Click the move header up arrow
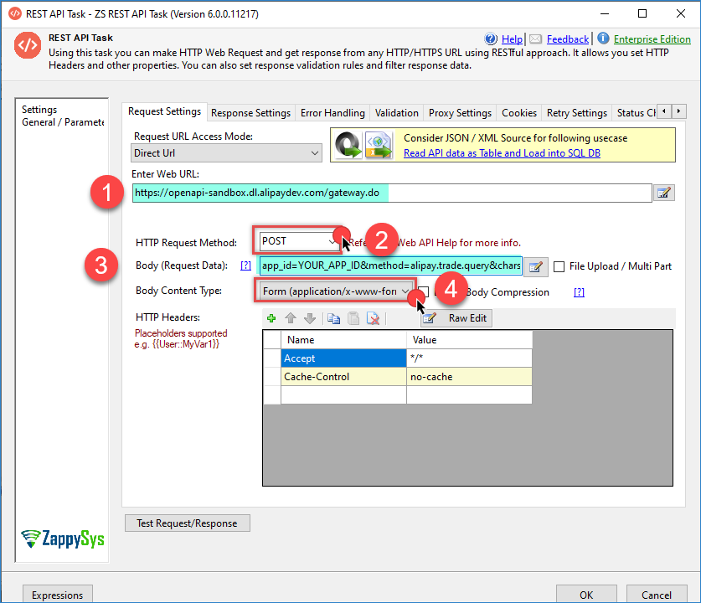The height and width of the screenshot is (603, 701). click(291, 318)
